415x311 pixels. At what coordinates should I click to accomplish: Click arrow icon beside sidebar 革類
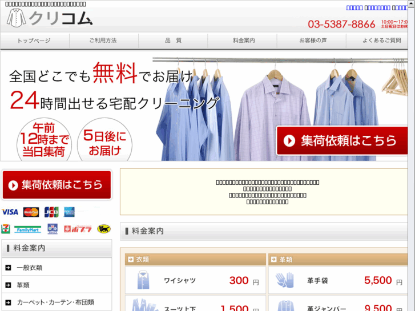pyautogui.click(x=8, y=285)
